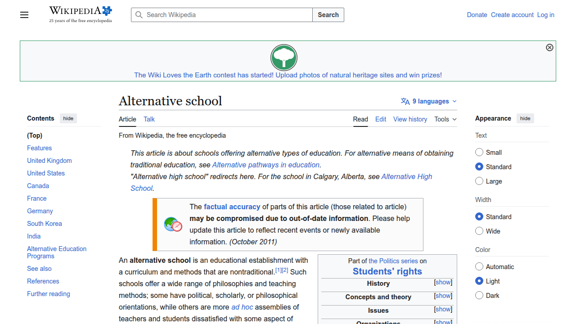
Task: Click the language translate icon
Action: pyautogui.click(x=405, y=101)
